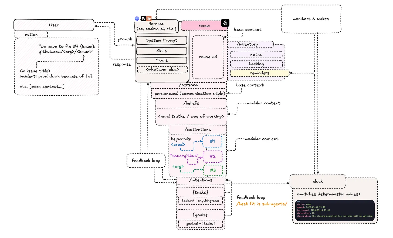Click base context label near rouse
The height and width of the screenshot is (238, 393).
(248, 30)
